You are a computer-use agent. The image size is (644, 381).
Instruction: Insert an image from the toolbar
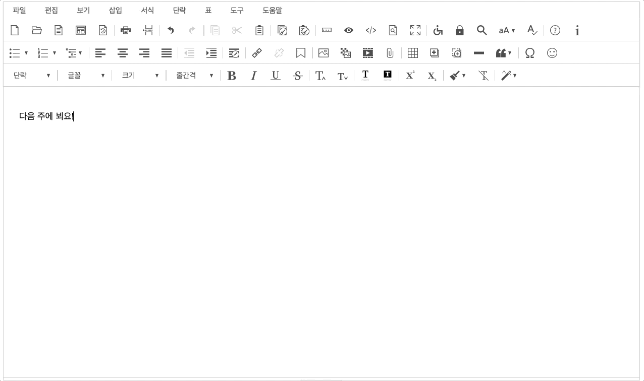pyautogui.click(x=324, y=53)
